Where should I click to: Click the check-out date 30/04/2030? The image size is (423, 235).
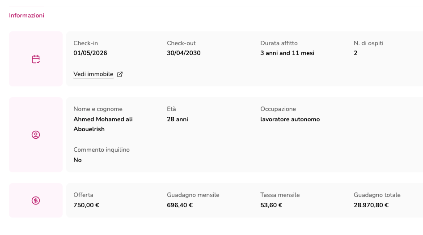[x=184, y=53]
